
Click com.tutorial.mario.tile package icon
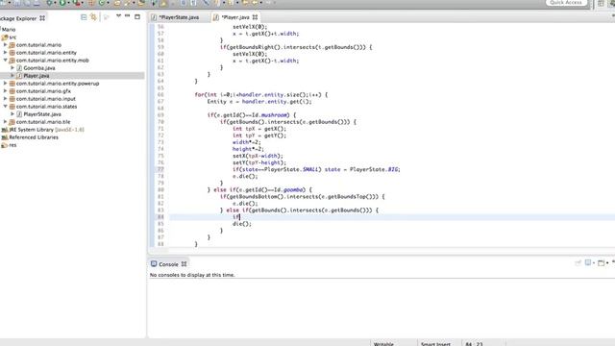(x=12, y=122)
